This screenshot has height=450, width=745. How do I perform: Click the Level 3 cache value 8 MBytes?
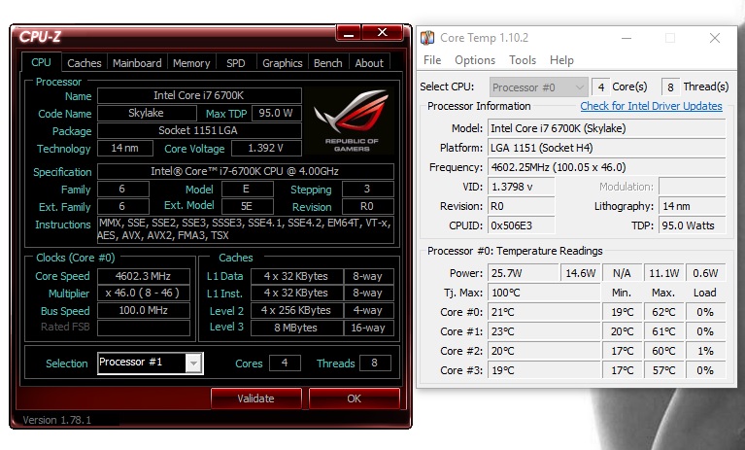tap(296, 328)
